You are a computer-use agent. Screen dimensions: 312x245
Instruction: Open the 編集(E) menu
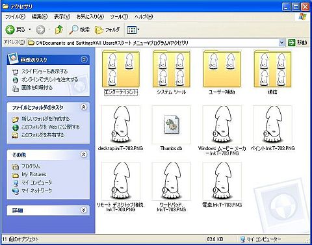(x=40, y=17)
